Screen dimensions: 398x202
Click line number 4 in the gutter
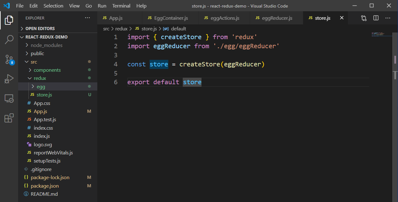116,64
